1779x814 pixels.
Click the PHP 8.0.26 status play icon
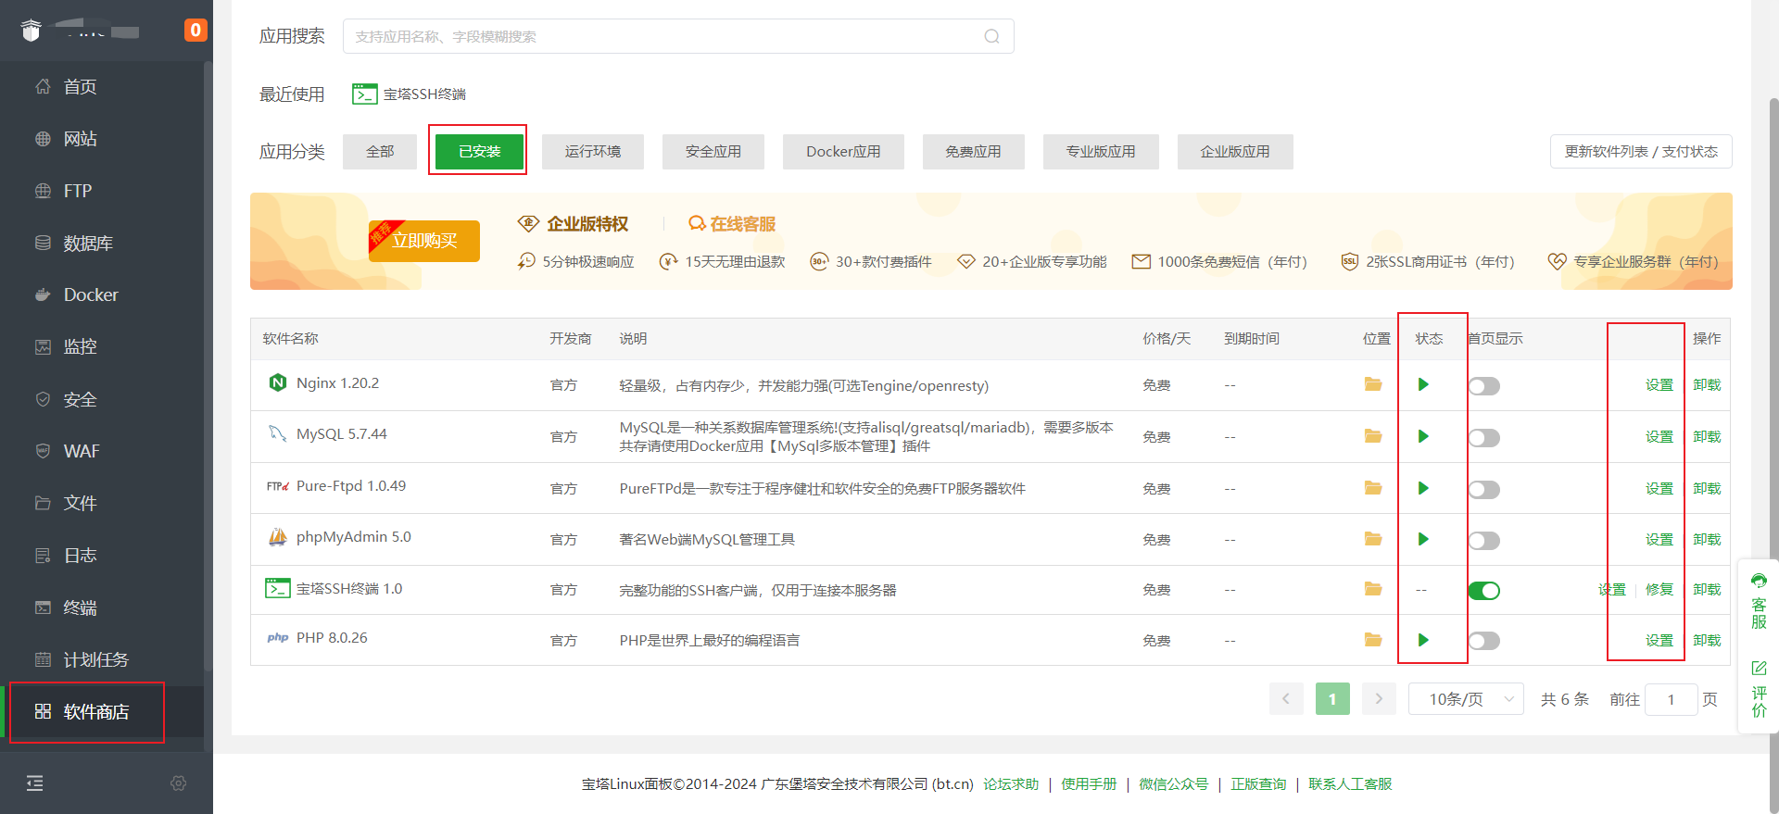coord(1423,640)
